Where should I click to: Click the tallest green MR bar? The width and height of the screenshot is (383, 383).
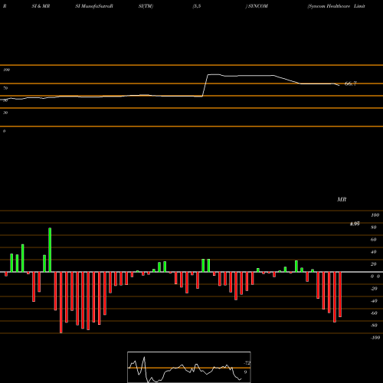[50, 250]
